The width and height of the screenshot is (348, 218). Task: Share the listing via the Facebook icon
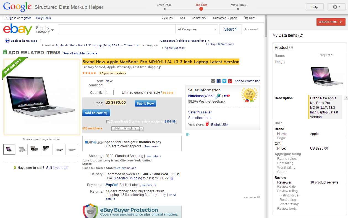(x=219, y=81)
